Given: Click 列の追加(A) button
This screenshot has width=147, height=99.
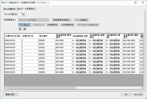Looking at the screenshot, I should point(25,25).
